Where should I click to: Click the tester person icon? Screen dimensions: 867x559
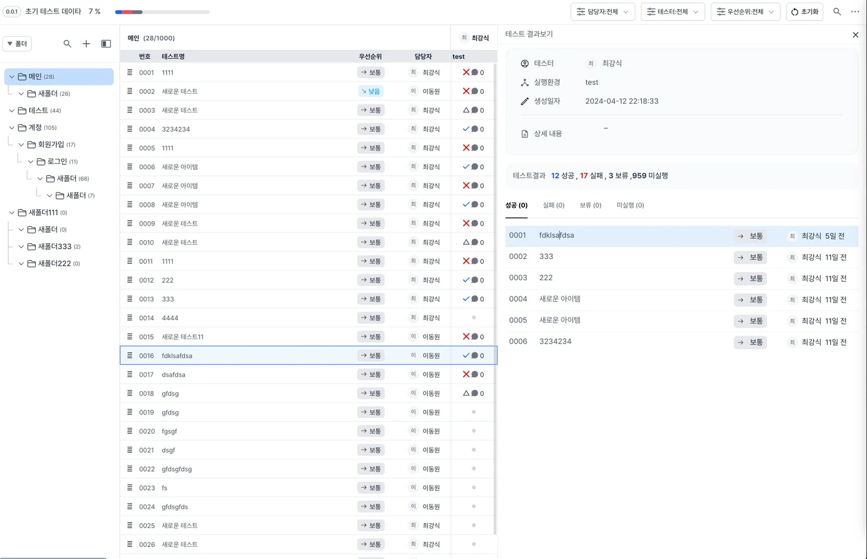coord(525,63)
